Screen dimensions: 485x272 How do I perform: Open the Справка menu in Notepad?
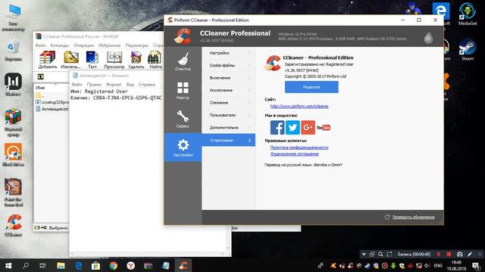pyautogui.click(x=146, y=84)
